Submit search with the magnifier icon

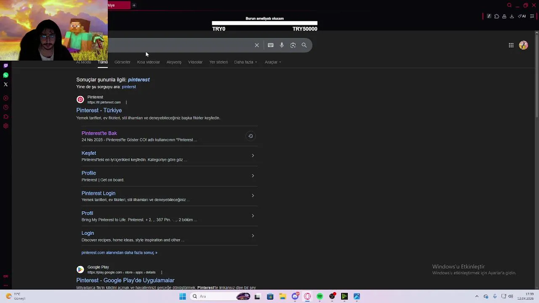point(304,45)
